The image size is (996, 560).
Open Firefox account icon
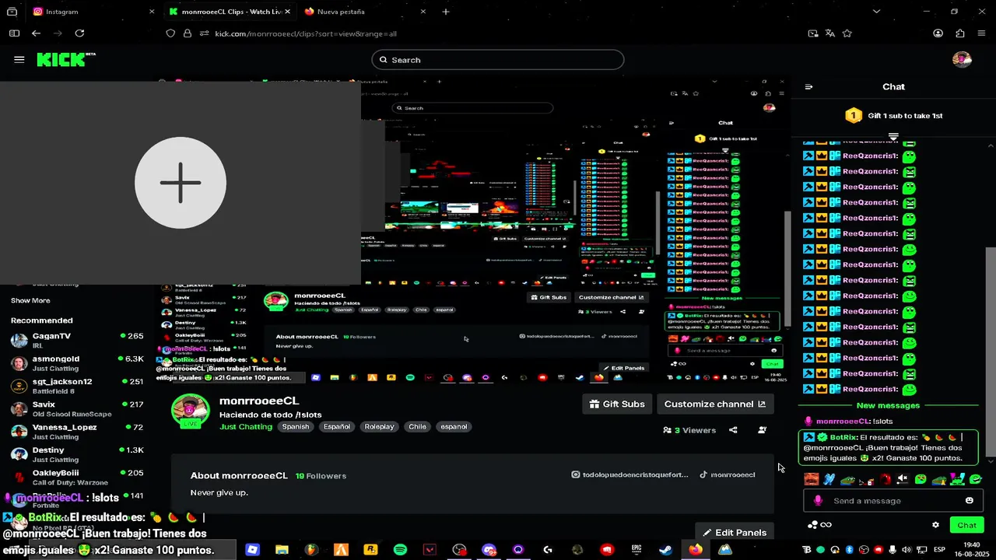[x=938, y=33]
